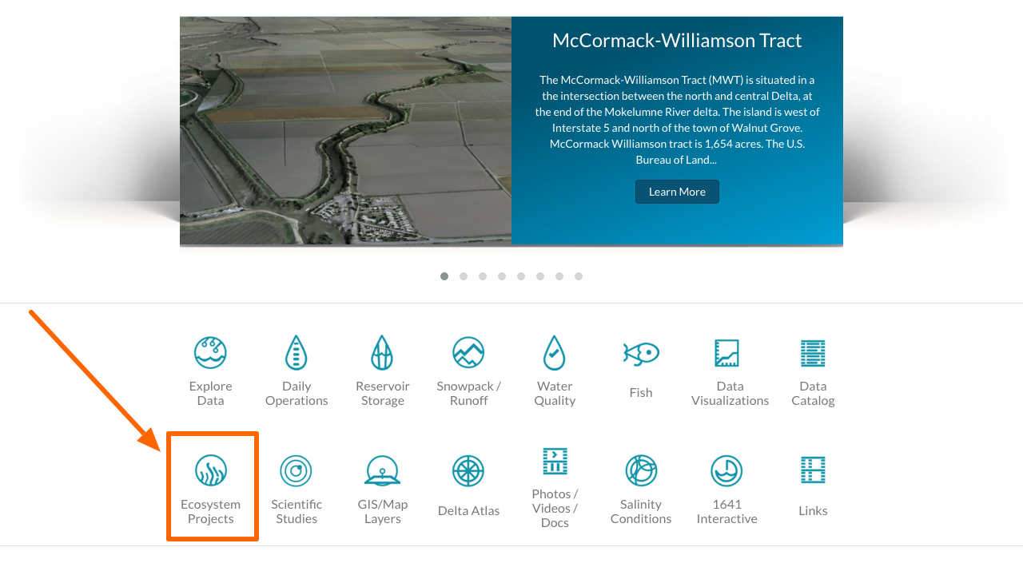Open the Photos / Videos / Docs icon

coord(555,461)
